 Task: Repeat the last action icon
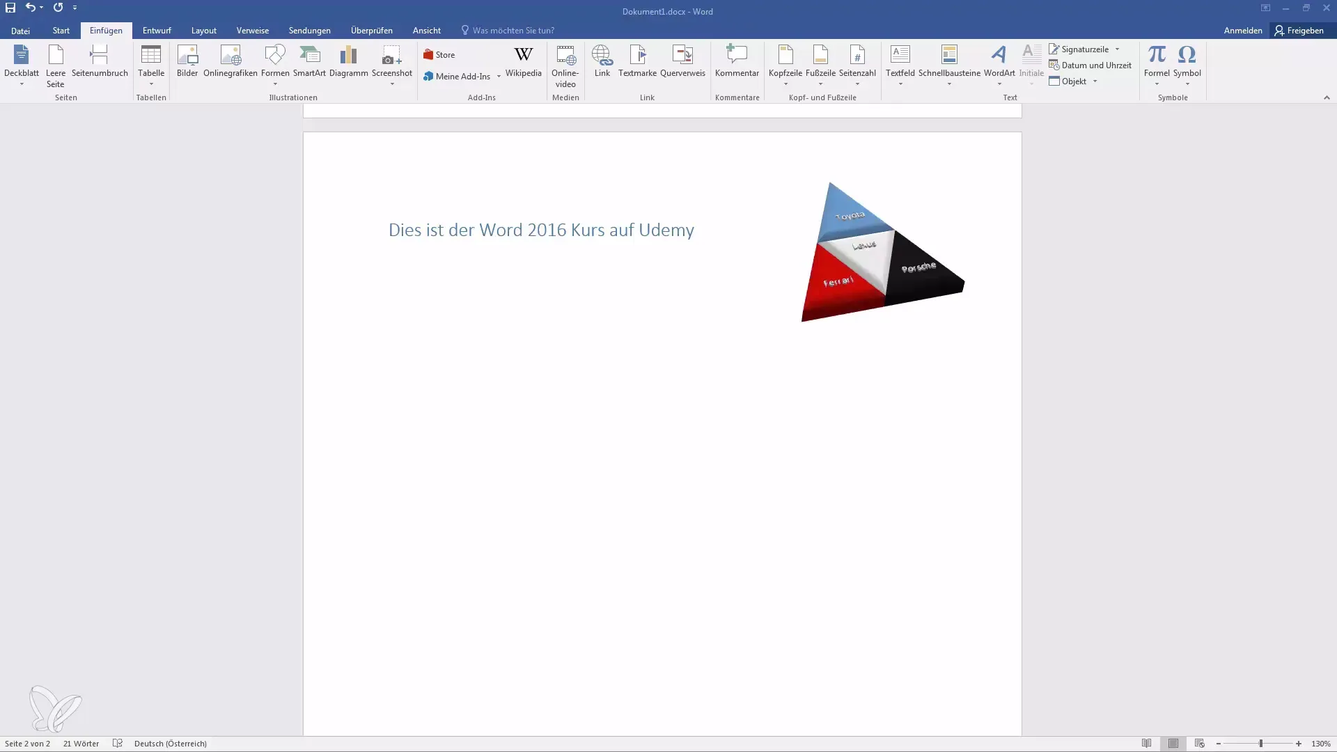(58, 8)
